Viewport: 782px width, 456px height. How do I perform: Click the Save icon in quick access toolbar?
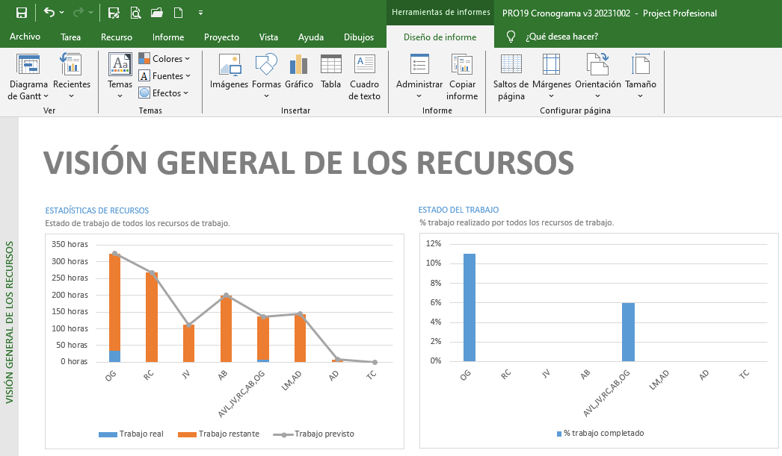[22, 13]
